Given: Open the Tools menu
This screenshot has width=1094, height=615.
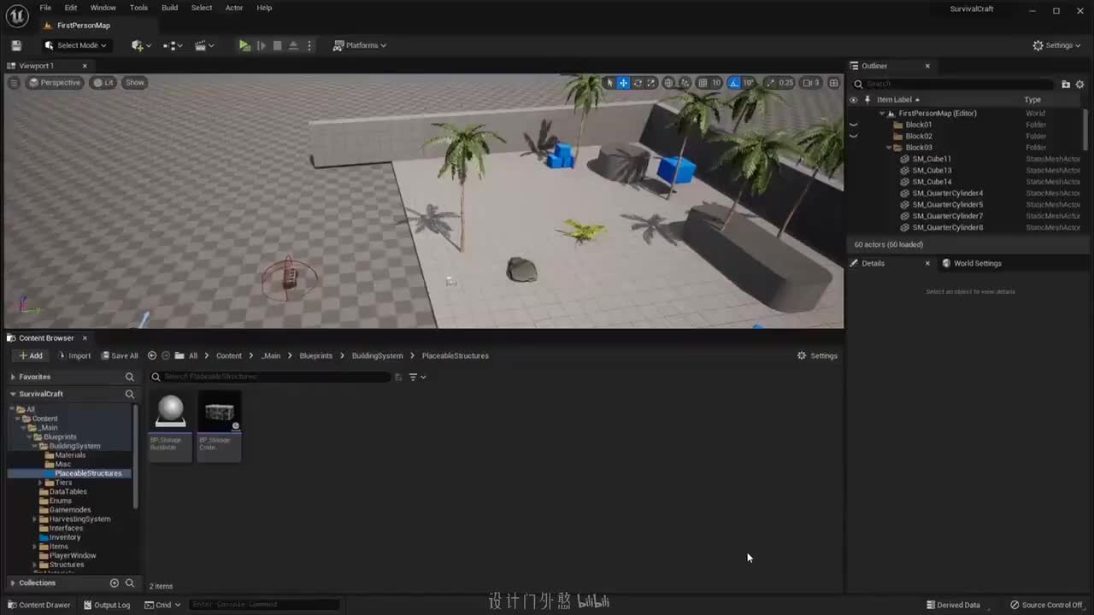Looking at the screenshot, I should pyautogui.click(x=138, y=8).
